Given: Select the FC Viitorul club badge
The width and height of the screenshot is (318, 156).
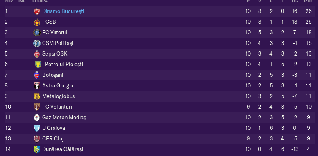Looking at the screenshot, I should pyautogui.click(x=37, y=33).
